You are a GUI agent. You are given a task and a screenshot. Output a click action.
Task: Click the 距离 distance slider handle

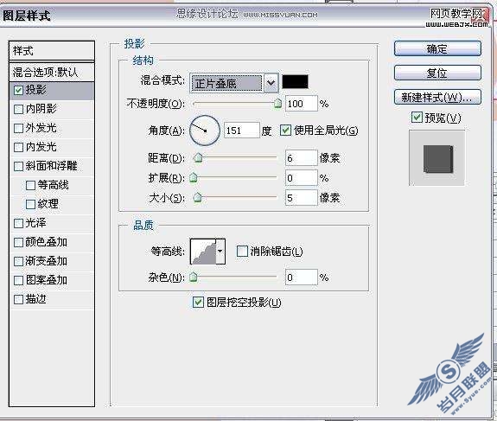pos(198,157)
